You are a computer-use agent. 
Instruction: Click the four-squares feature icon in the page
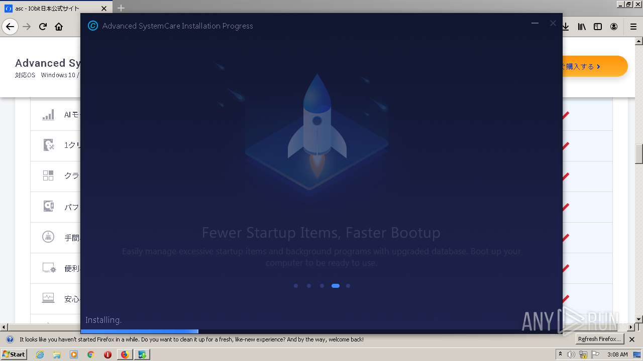(48, 175)
